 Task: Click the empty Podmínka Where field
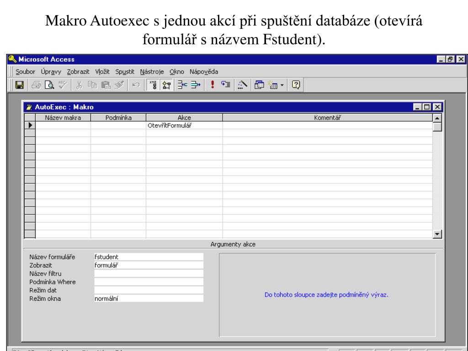click(149, 282)
